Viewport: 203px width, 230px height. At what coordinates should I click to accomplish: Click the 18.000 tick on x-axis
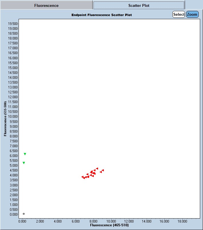click(182, 221)
